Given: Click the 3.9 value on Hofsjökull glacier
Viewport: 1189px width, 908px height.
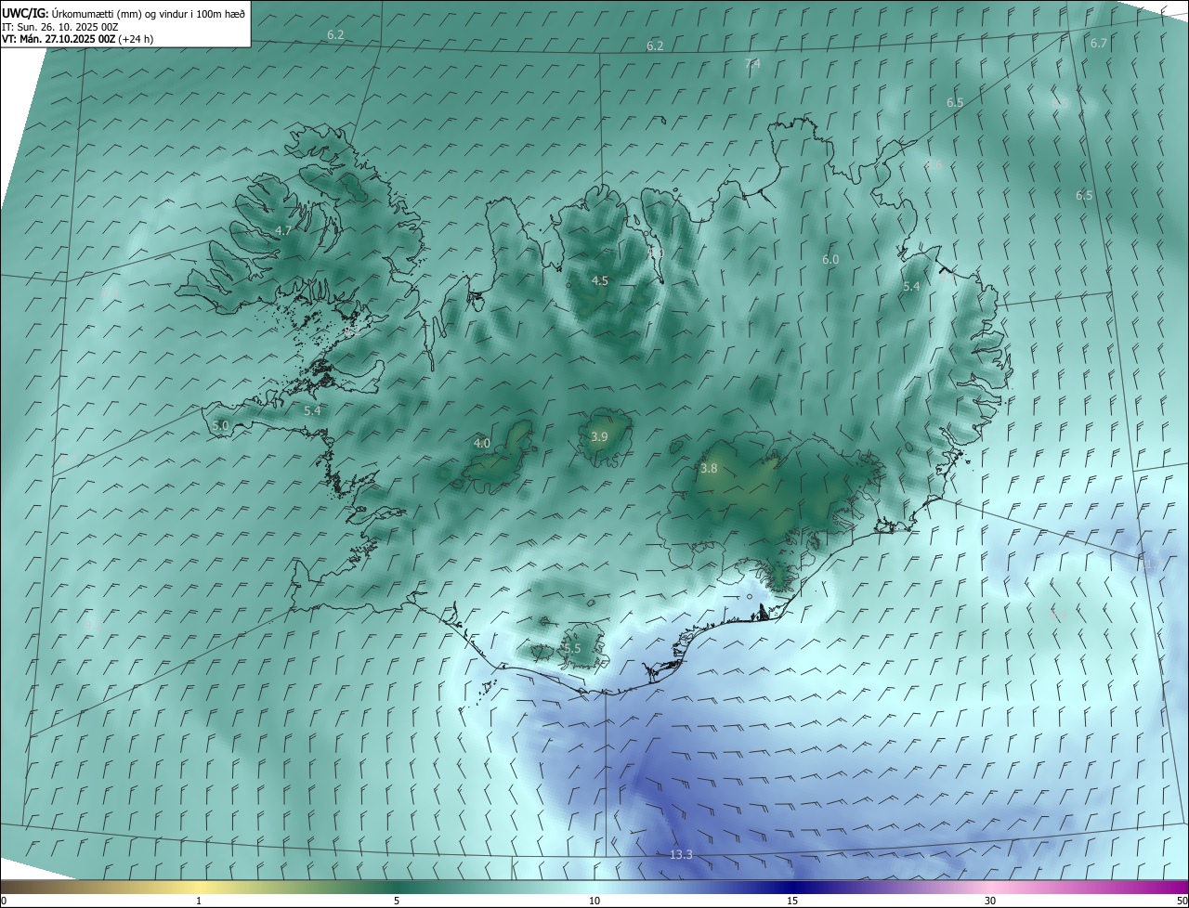Looking at the screenshot, I should coord(599,436).
